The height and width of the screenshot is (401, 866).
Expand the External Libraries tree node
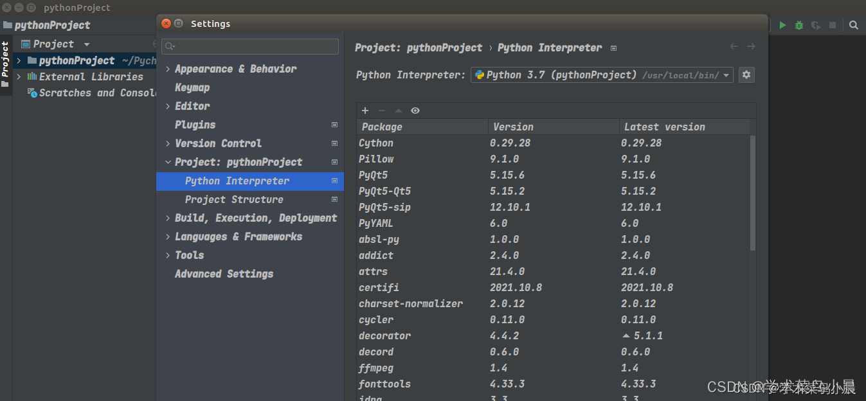19,76
